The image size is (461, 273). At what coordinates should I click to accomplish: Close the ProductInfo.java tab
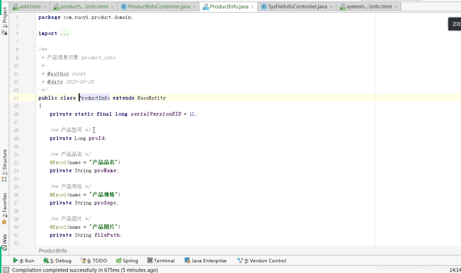(x=252, y=7)
